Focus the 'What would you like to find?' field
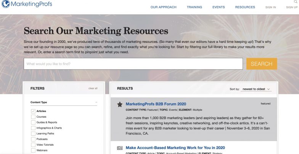The image size is (299, 154). pos(133,64)
